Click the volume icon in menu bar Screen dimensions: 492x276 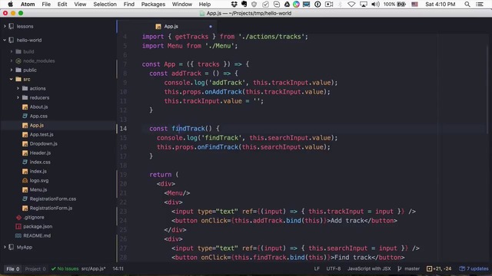pyautogui.click(x=375, y=4)
